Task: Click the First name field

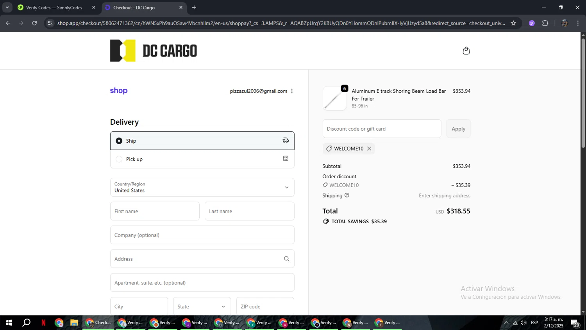Action: 155,211
